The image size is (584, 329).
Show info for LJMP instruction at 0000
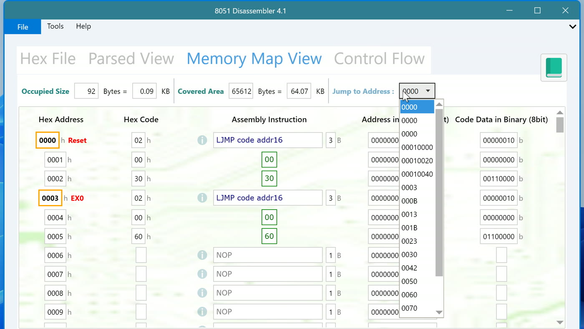[x=202, y=140]
